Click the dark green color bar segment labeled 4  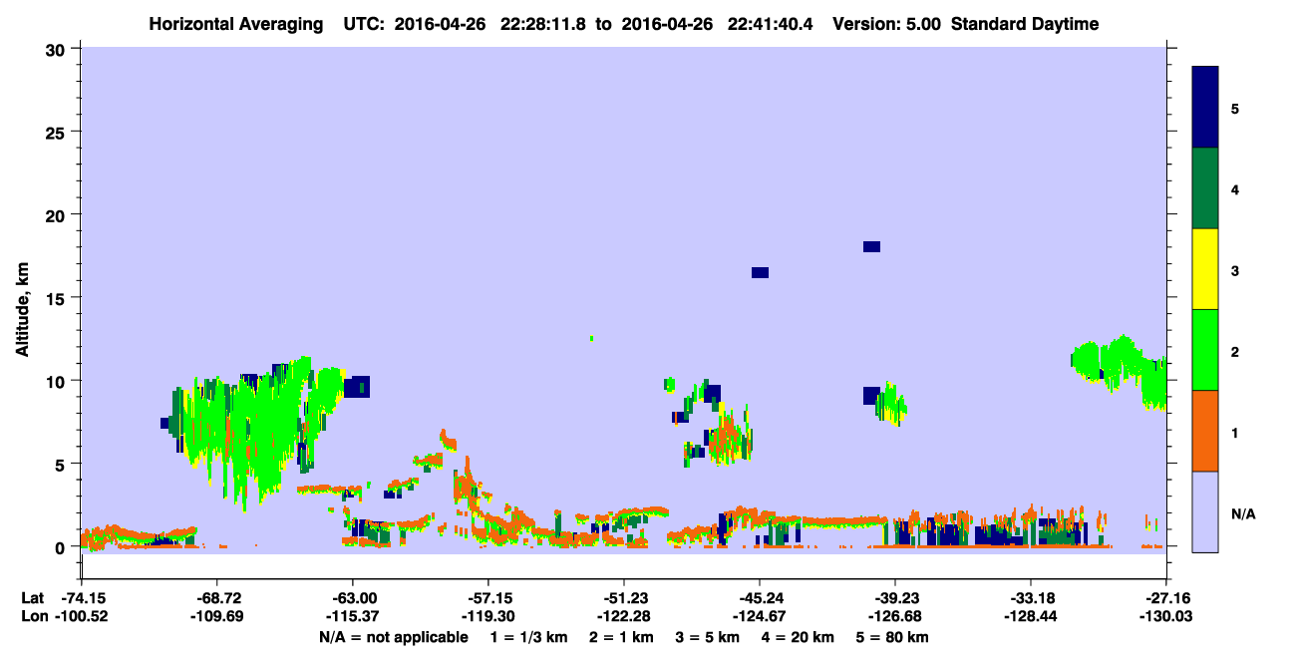[1205, 188]
